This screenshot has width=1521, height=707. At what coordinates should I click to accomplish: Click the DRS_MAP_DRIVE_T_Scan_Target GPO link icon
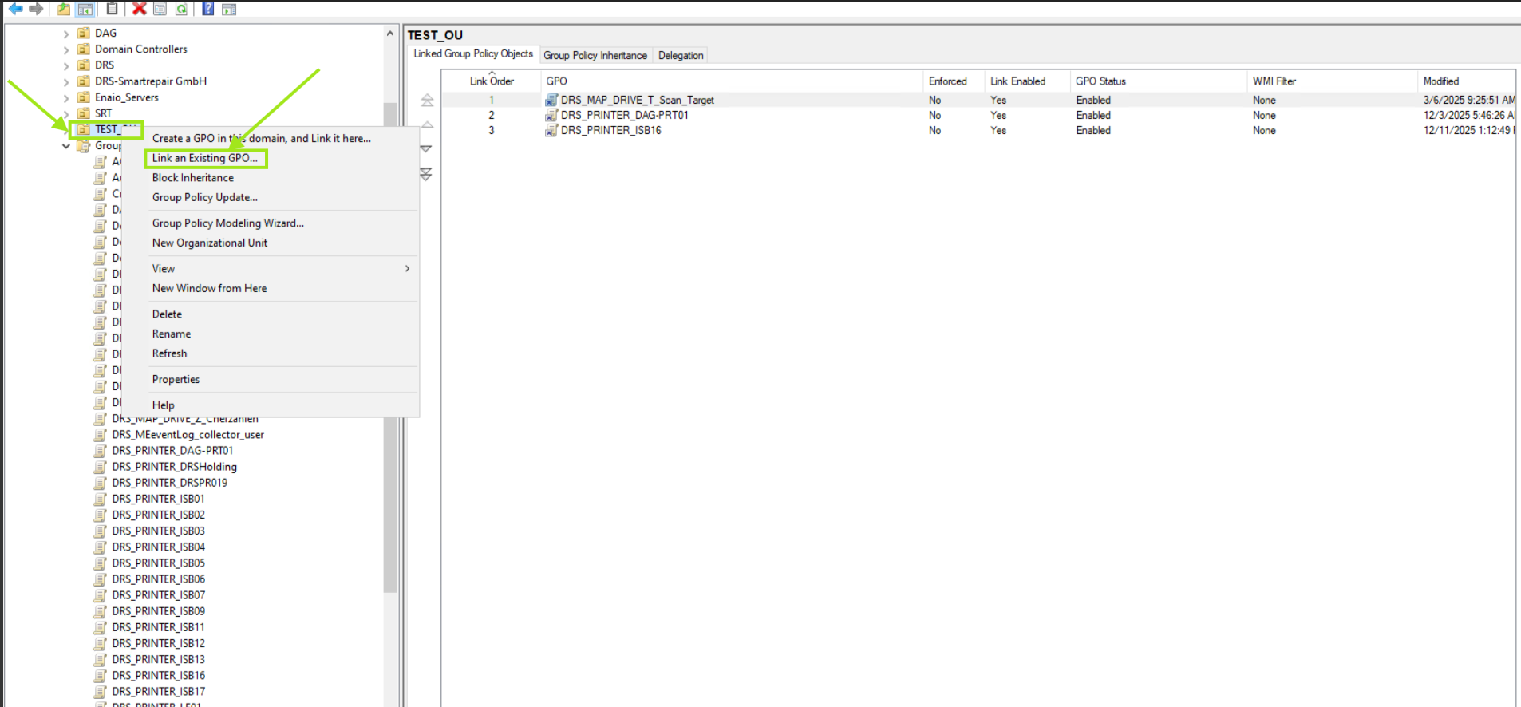tap(551, 100)
